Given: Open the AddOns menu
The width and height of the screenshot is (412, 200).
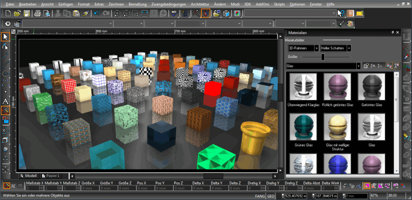Looking at the screenshot, I should click(262, 4).
